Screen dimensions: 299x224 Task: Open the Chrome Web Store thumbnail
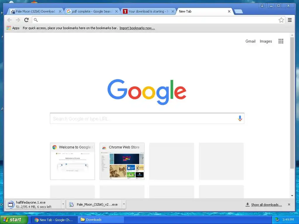(122, 161)
